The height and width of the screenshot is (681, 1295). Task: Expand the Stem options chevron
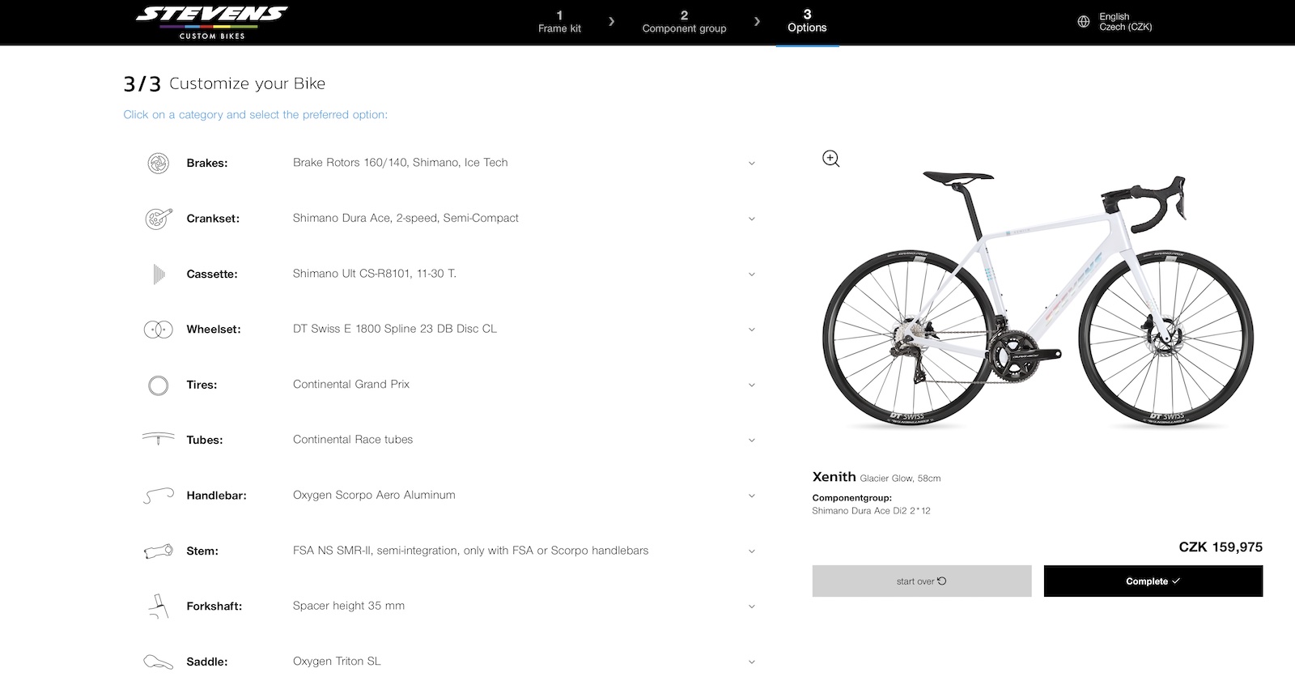click(751, 551)
